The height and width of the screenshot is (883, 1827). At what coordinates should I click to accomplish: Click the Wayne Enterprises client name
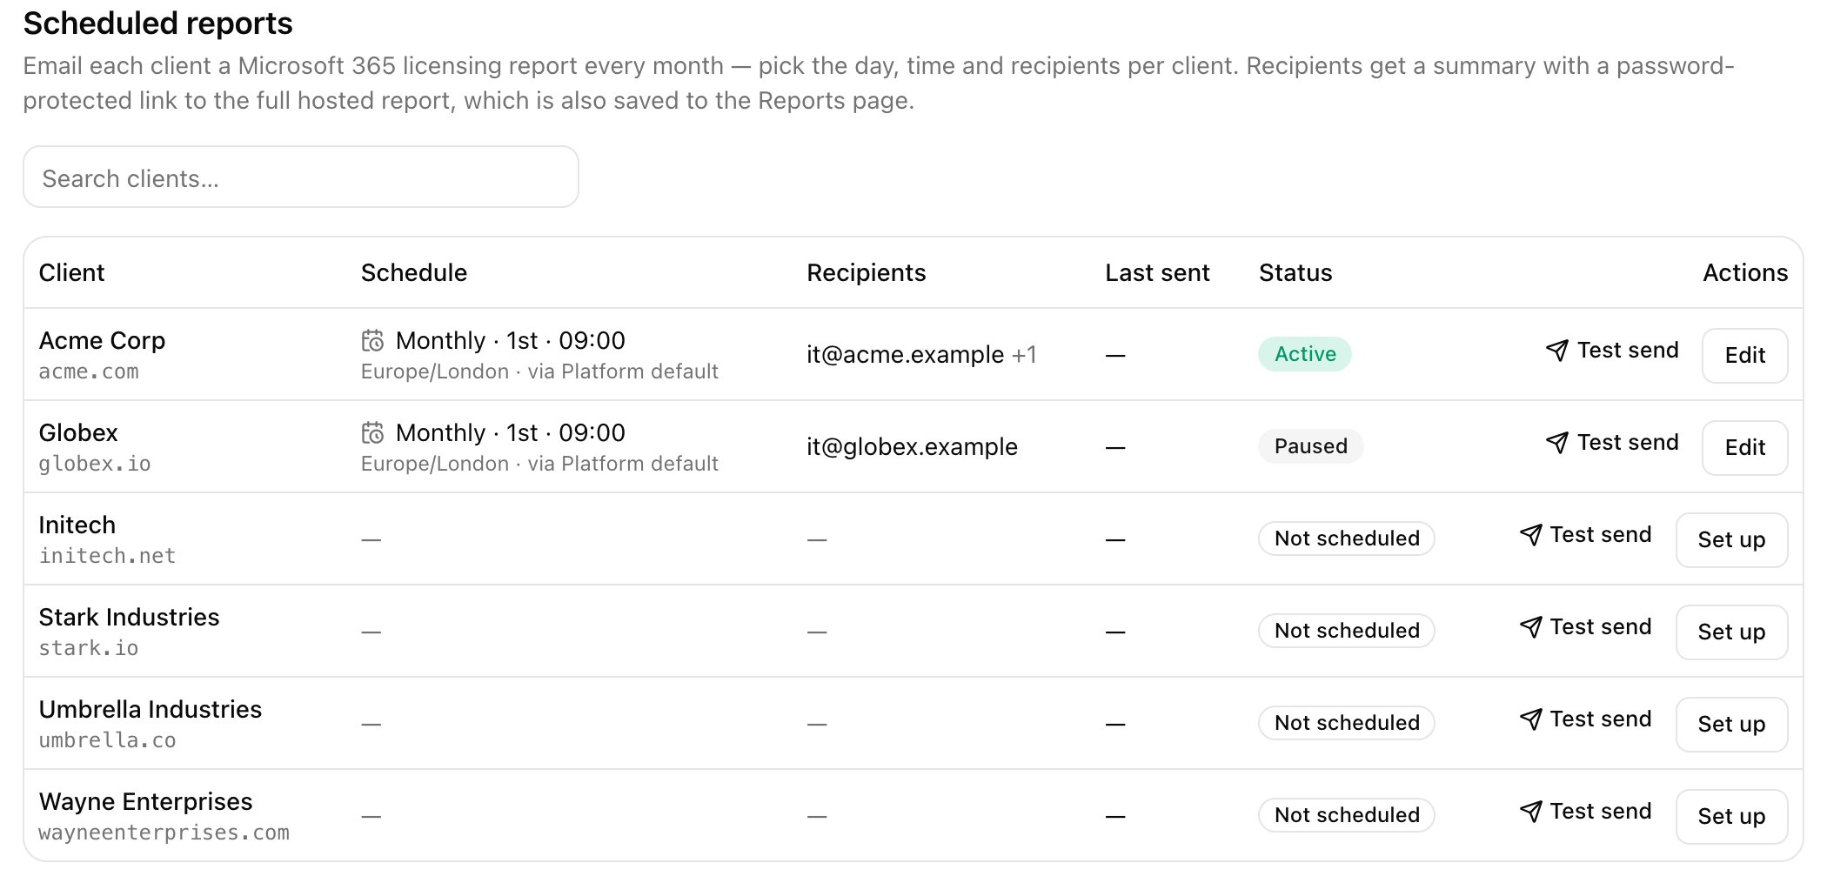click(x=146, y=801)
